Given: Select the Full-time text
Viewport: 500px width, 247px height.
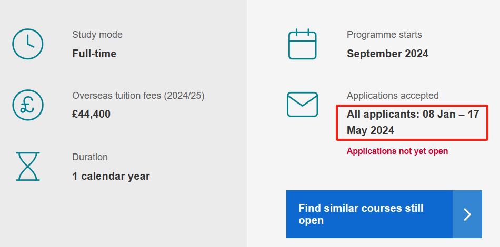Looking at the screenshot, I should 94,54.
